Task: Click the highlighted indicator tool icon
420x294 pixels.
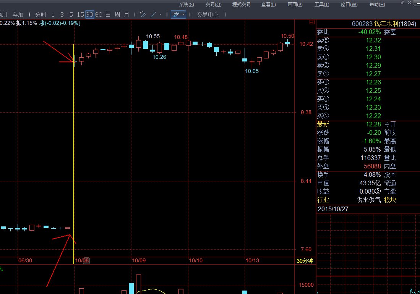Action: (x=176, y=15)
